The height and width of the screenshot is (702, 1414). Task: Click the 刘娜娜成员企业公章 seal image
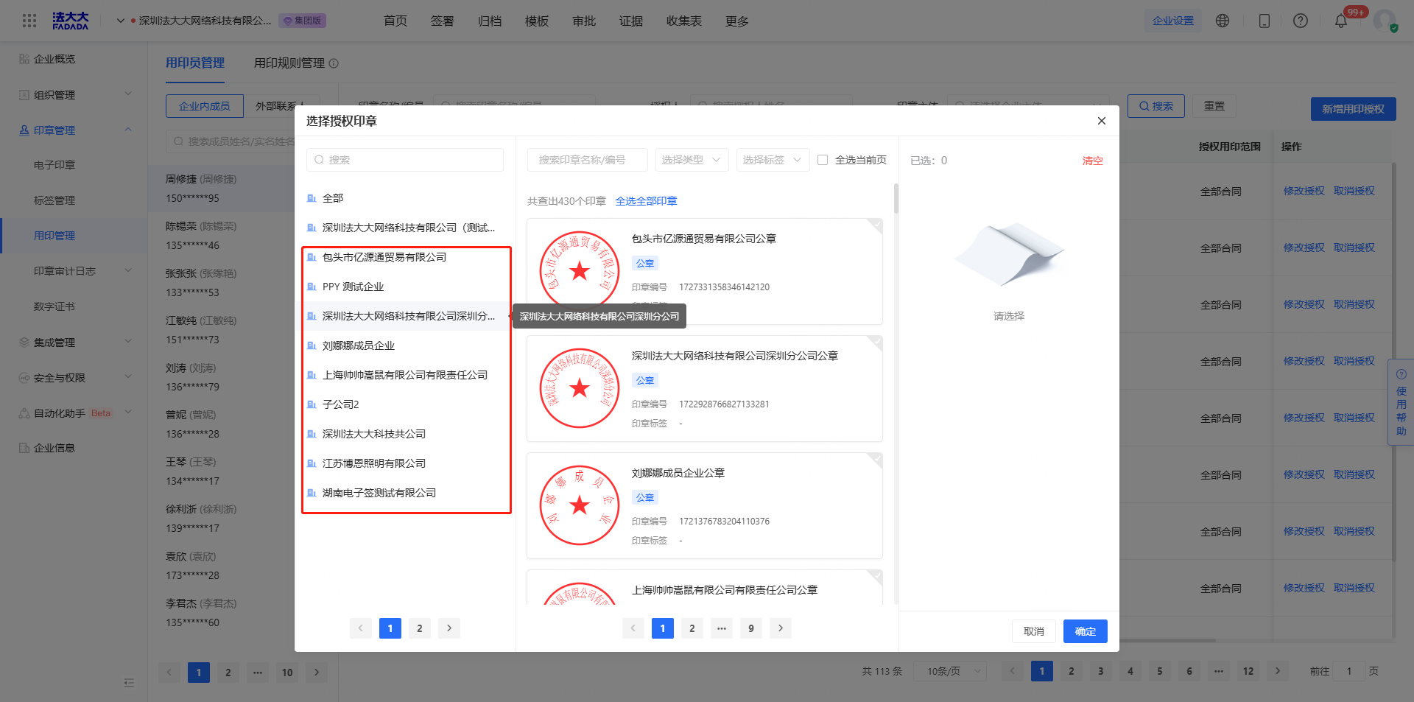tap(580, 505)
